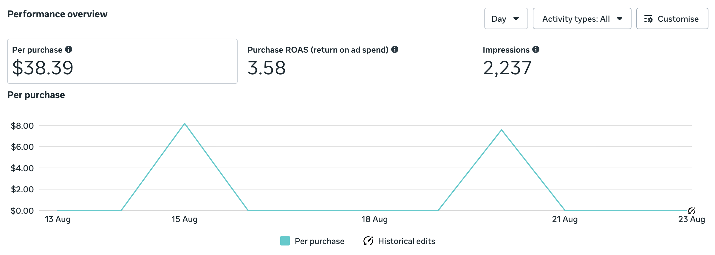Viewport: 715px width, 255px height.
Task: Open the info tooltip icon for Impressions
Action: pyautogui.click(x=536, y=49)
